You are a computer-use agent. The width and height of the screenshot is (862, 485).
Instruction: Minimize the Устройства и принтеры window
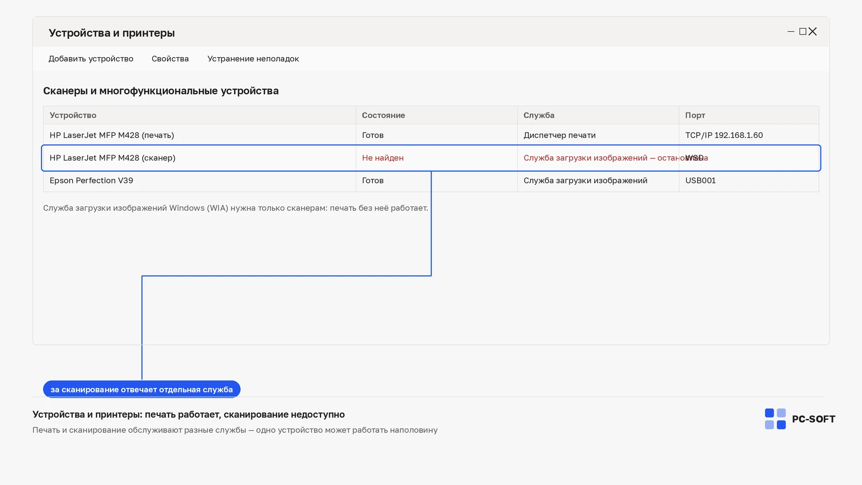[x=791, y=32]
